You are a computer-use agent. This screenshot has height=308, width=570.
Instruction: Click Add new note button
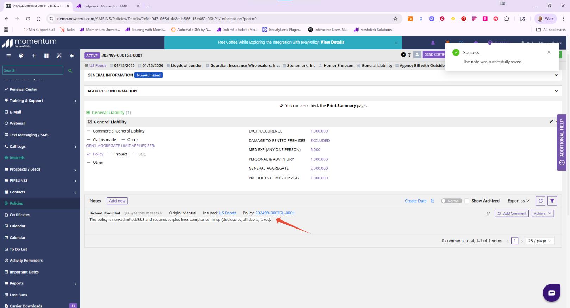pos(117,201)
